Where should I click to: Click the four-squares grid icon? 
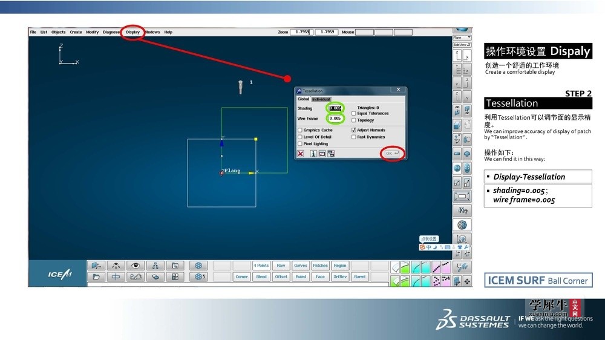(175, 276)
